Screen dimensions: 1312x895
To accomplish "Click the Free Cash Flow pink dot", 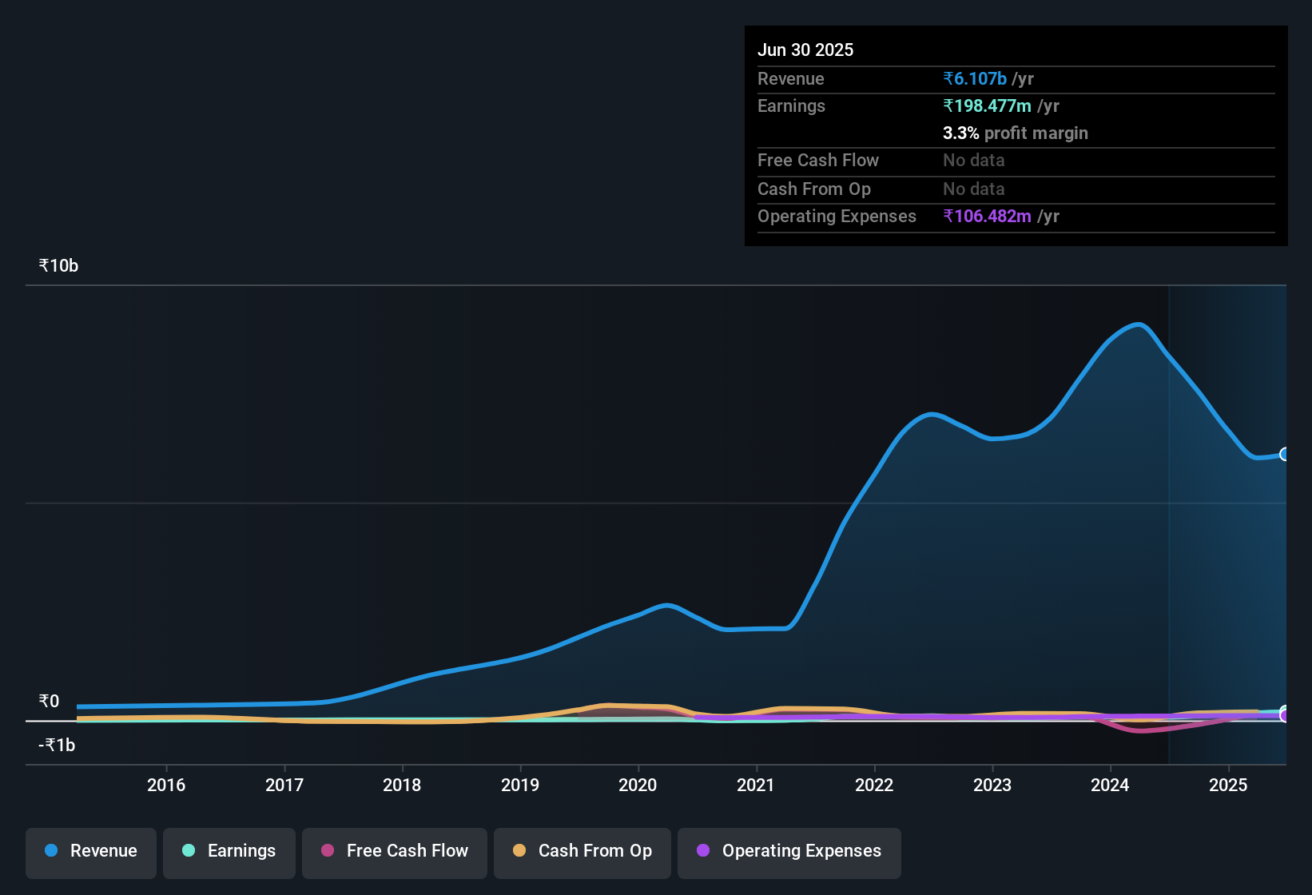I will [328, 851].
